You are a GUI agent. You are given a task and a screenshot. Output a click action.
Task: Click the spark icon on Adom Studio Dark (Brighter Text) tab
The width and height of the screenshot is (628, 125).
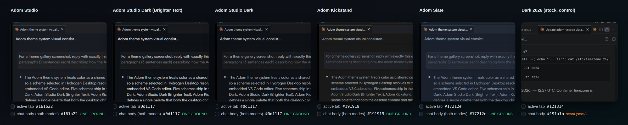pyautogui.click(x=119, y=29)
